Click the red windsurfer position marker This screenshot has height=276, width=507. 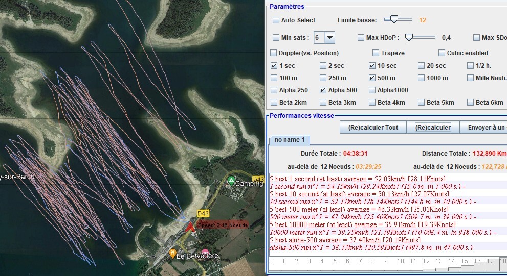pyautogui.click(x=190, y=227)
